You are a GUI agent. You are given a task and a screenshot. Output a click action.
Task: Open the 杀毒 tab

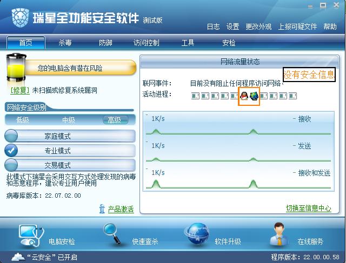pos(65,43)
